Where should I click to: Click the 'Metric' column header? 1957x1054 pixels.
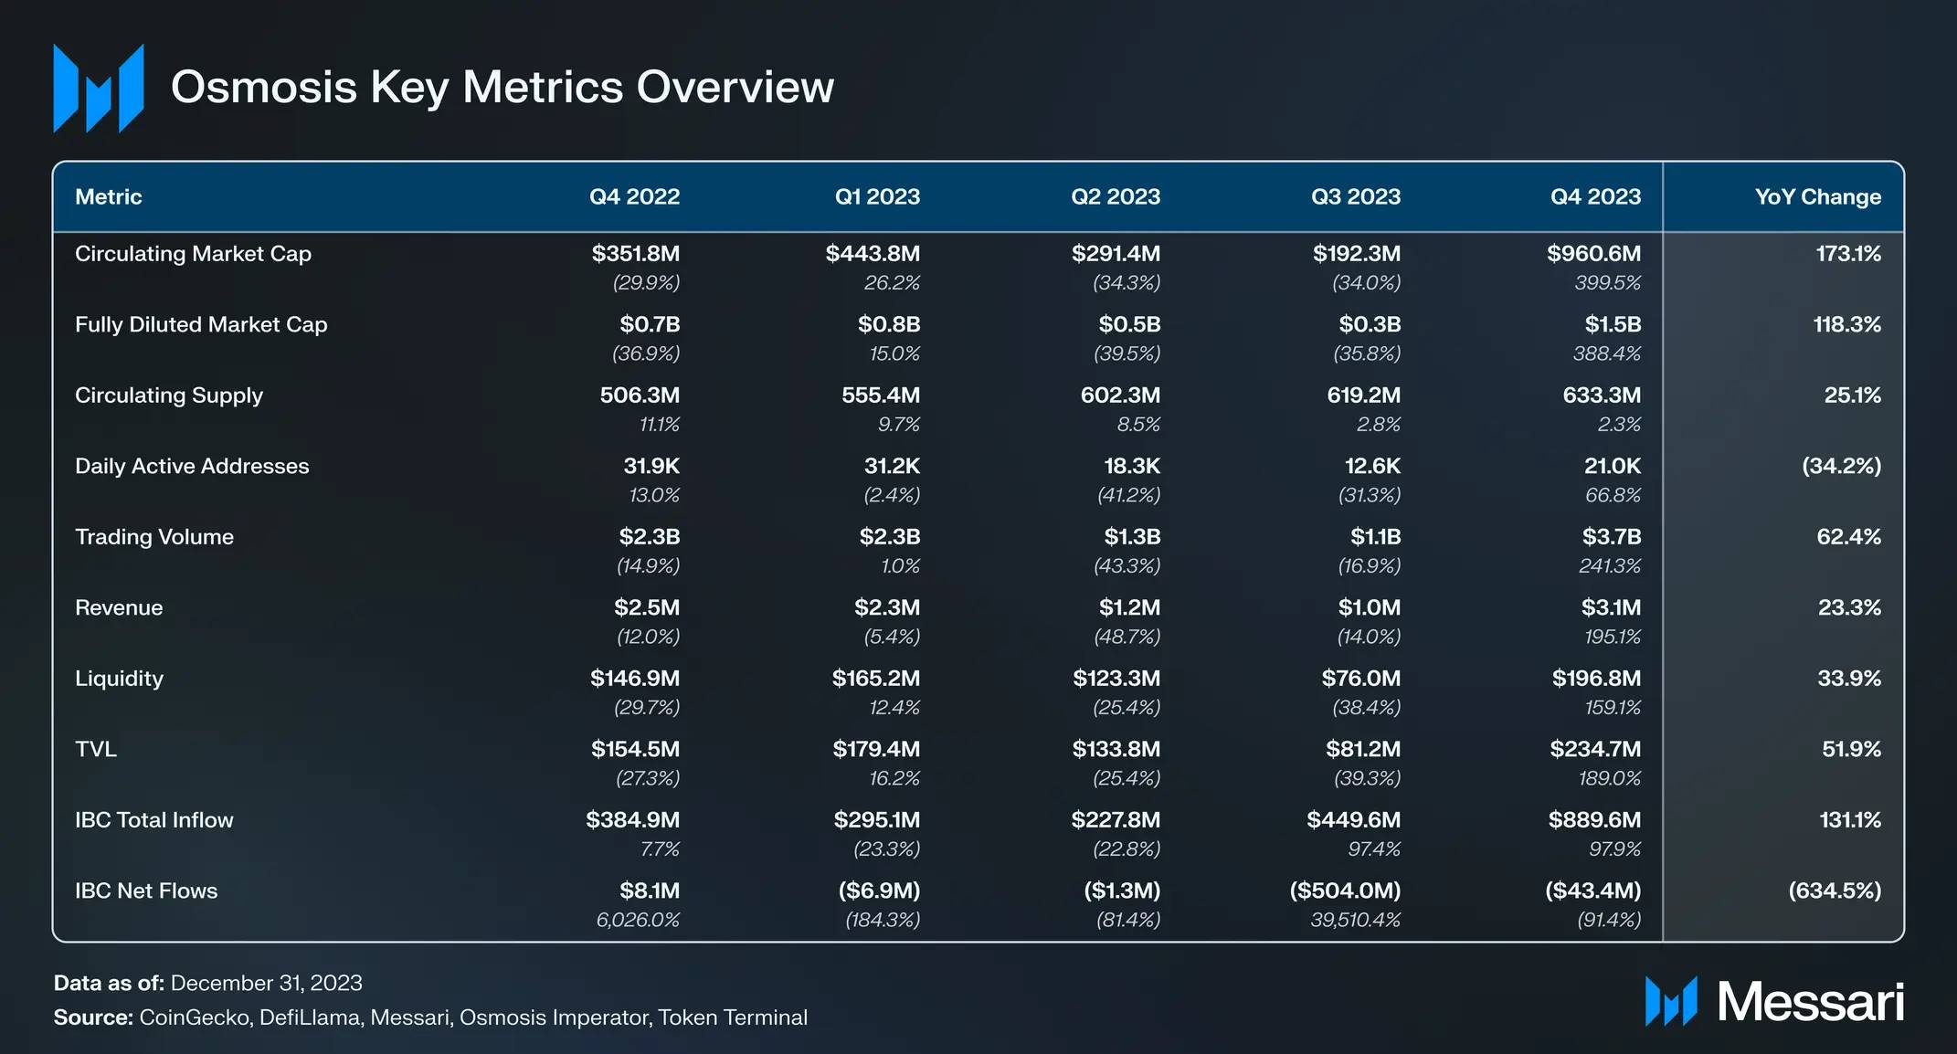click(109, 196)
